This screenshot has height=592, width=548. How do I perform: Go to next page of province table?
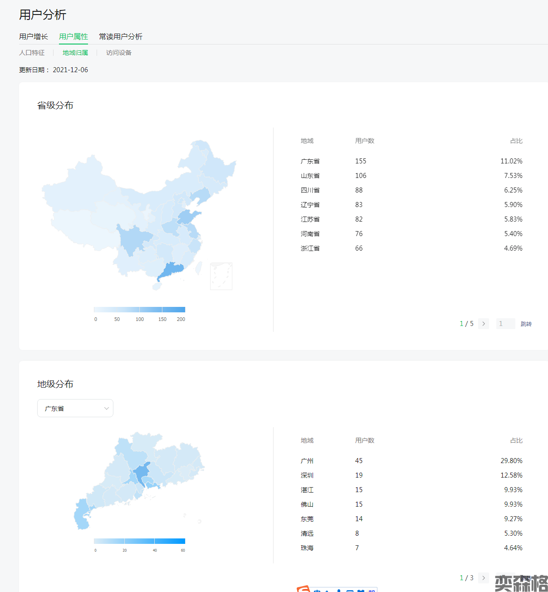(x=484, y=324)
